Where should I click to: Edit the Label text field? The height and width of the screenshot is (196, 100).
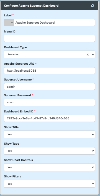click(x=54, y=22)
